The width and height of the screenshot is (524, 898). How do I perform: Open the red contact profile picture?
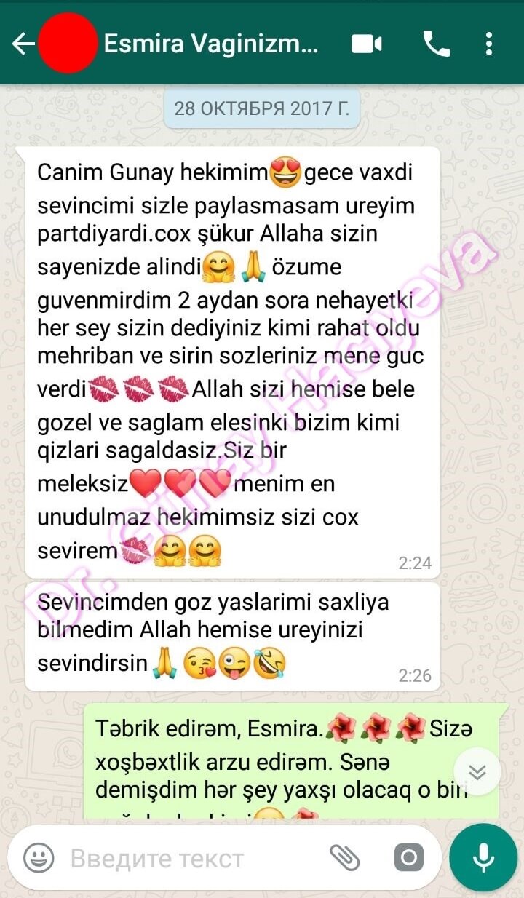click(x=67, y=43)
